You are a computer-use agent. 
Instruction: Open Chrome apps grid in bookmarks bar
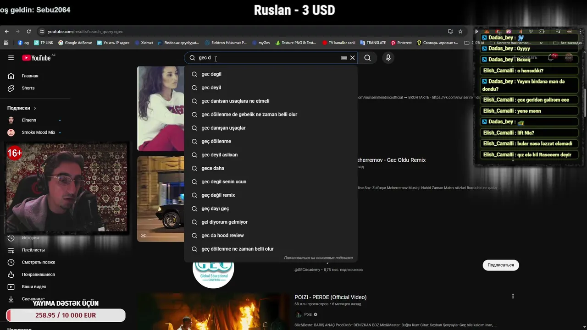coord(6,43)
